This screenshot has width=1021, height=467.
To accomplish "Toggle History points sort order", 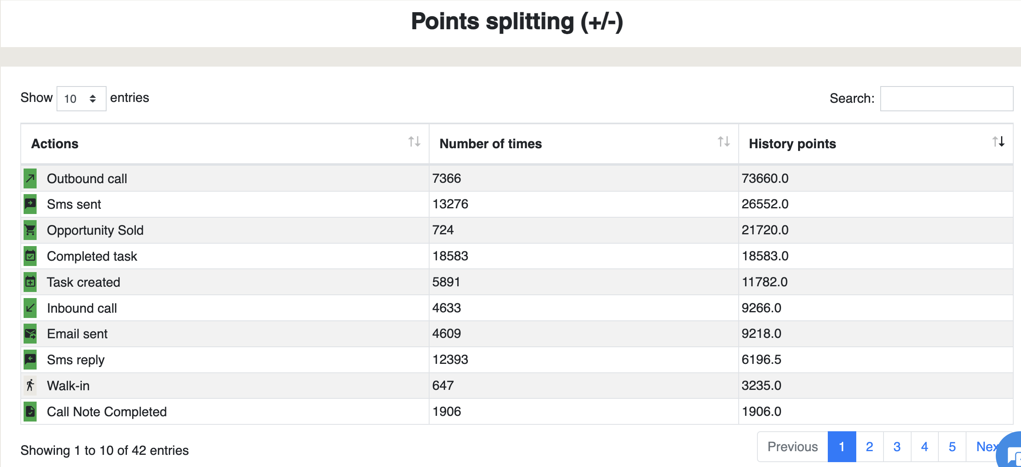I will (876, 144).
